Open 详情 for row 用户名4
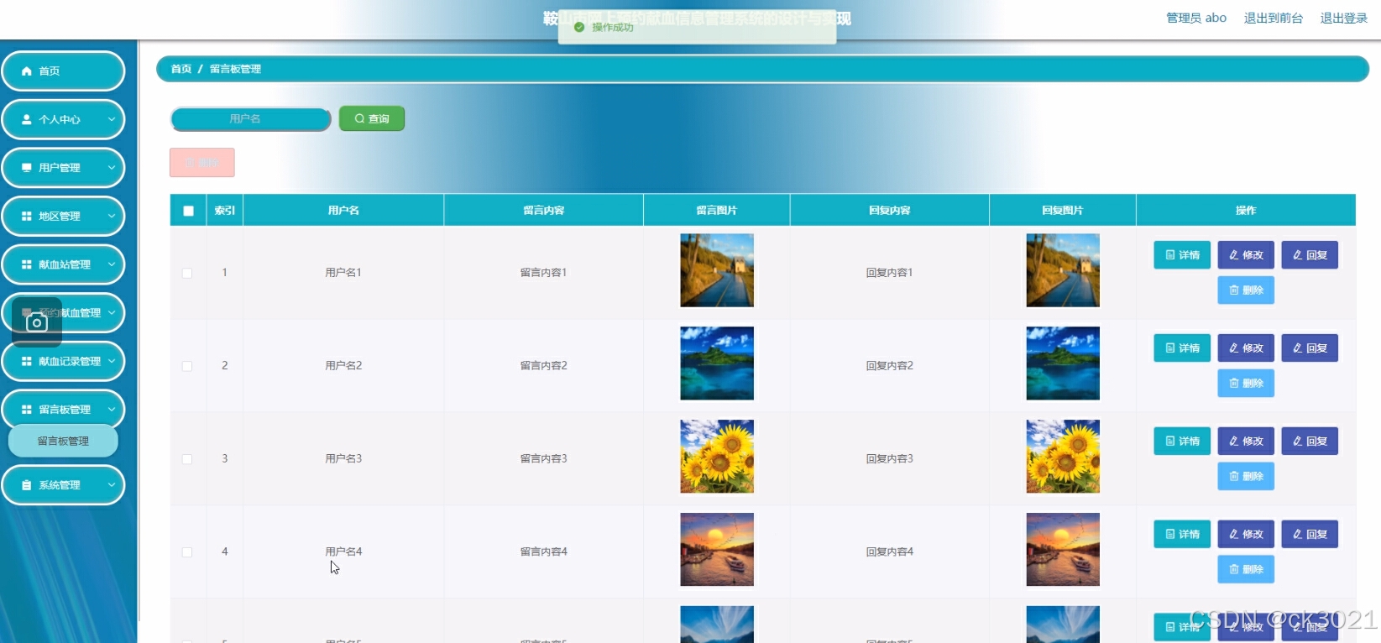This screenshot has width=1381, height=643. pyautogui.click(x=1182, y=535)
